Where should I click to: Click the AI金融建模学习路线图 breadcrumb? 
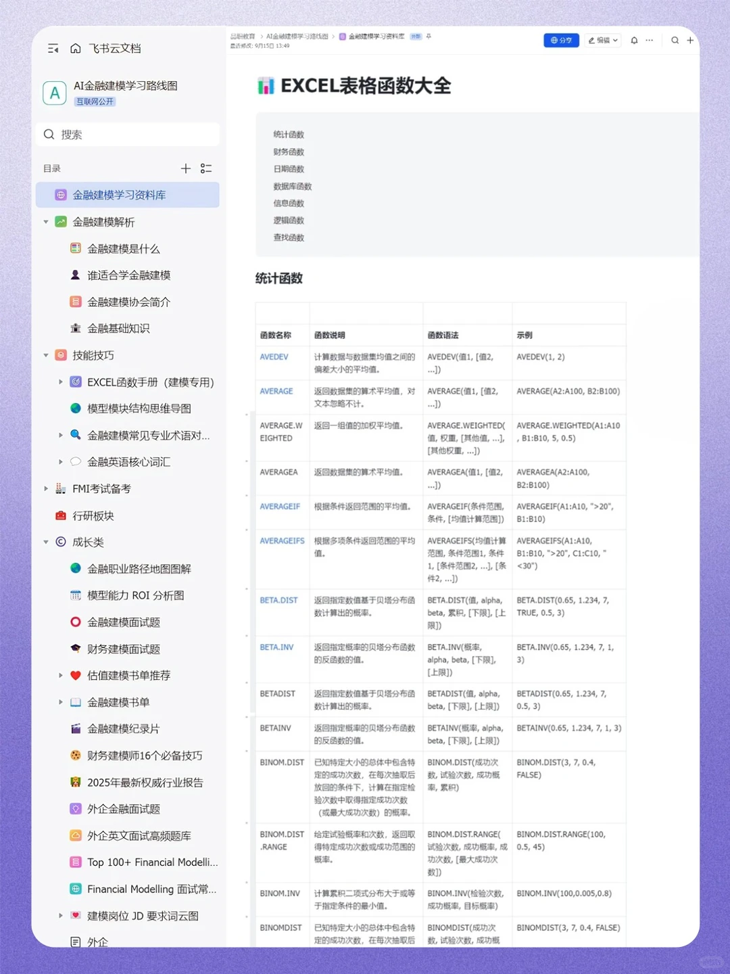[x=297, y=37]
